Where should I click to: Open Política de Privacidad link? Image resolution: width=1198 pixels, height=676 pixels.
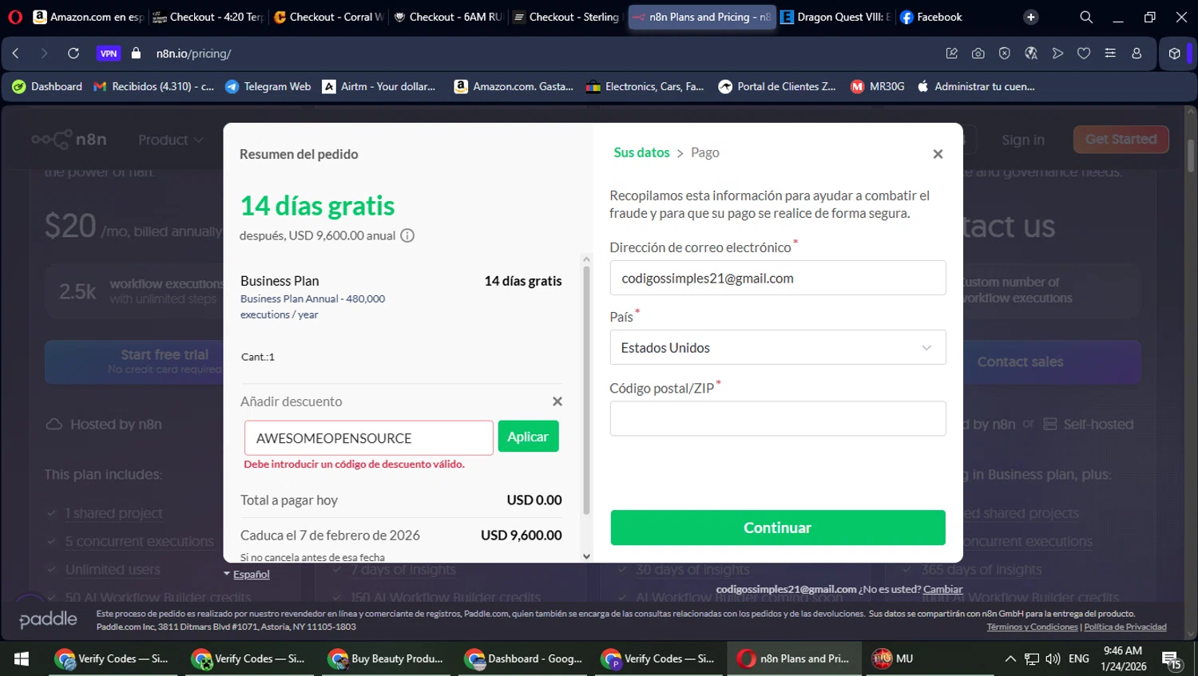(1125, 627)
